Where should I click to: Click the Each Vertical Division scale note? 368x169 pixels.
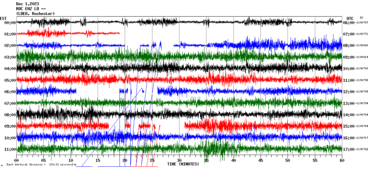pos(42,164)
